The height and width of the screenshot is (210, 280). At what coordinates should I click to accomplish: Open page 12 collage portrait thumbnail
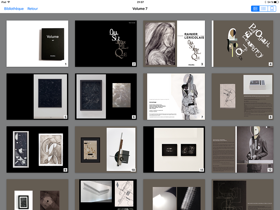pos(243,150)
